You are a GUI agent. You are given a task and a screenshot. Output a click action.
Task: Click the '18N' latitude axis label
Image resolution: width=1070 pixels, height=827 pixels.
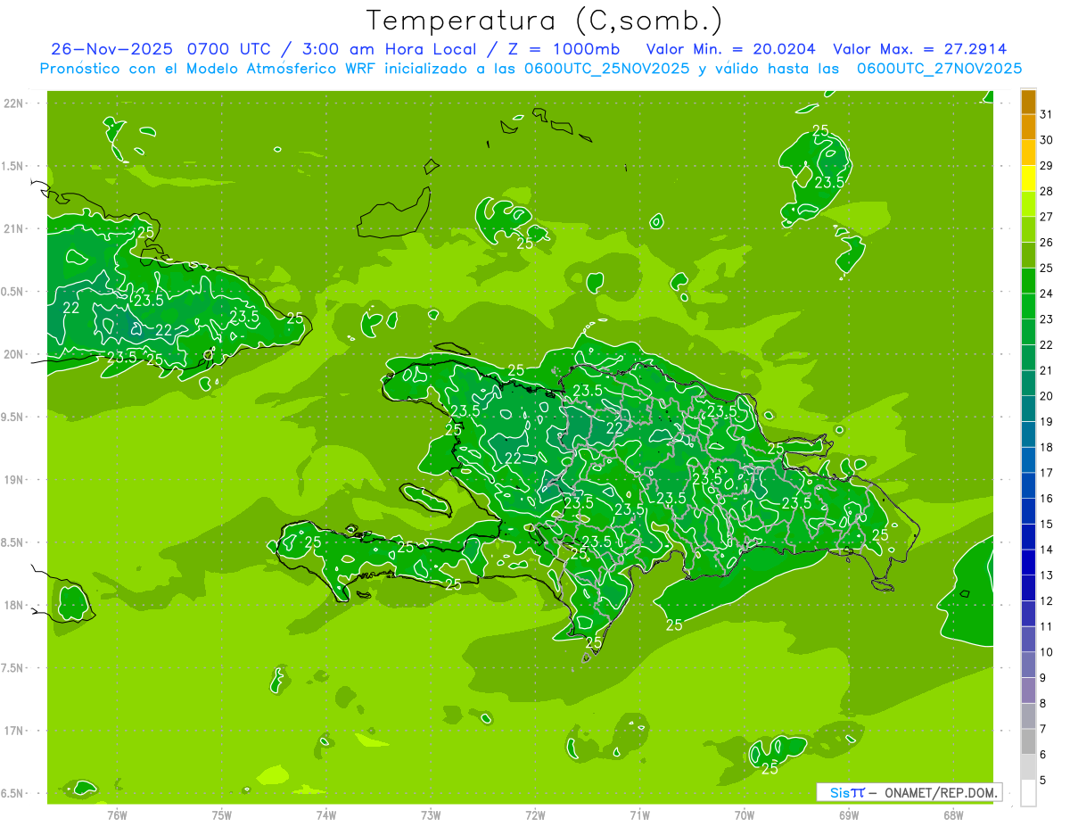14,605
